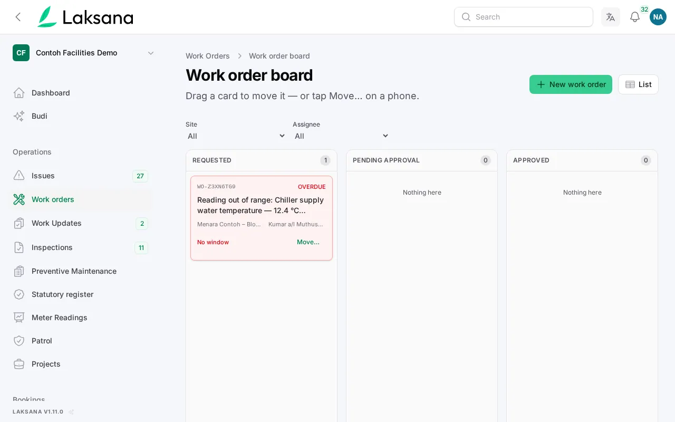This screenshot has width=675, height=422.
Task: Open the Laksana logo home link
Action: [x=85, y=17]
